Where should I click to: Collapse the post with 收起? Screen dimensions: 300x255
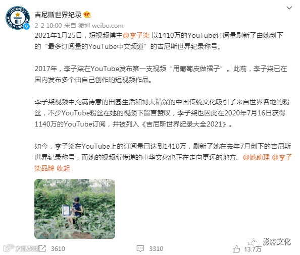(x=63, y=168)
